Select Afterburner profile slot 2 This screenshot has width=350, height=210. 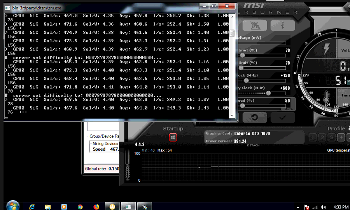point(322,137)
